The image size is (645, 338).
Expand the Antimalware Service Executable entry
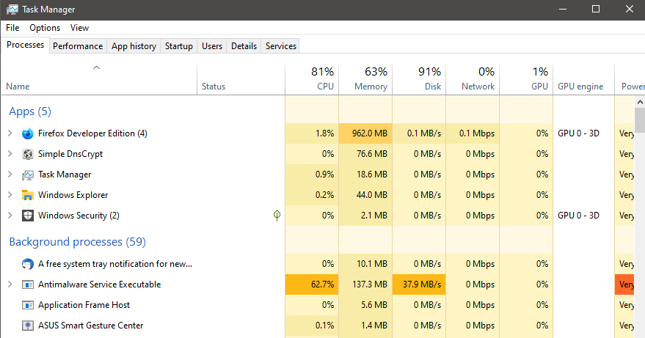click(x=10, y=284)
